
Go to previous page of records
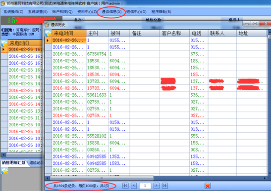(134, 186)
